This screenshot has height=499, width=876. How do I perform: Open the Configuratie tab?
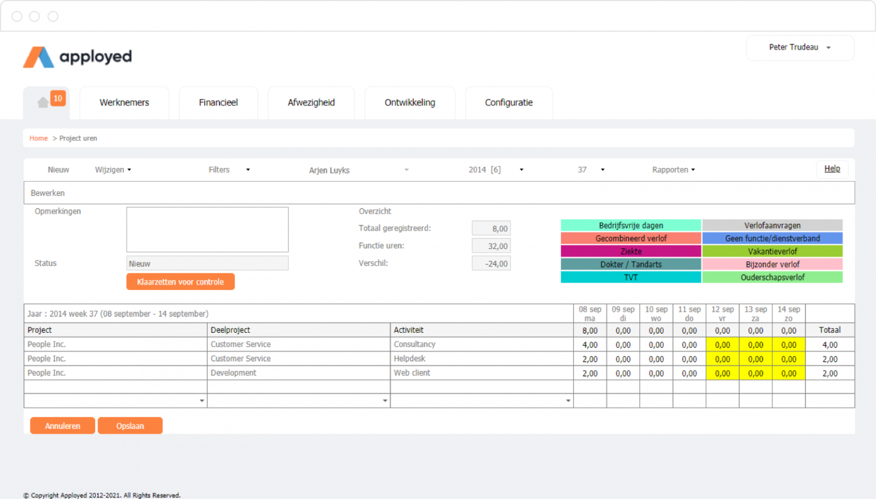(508, 103)
